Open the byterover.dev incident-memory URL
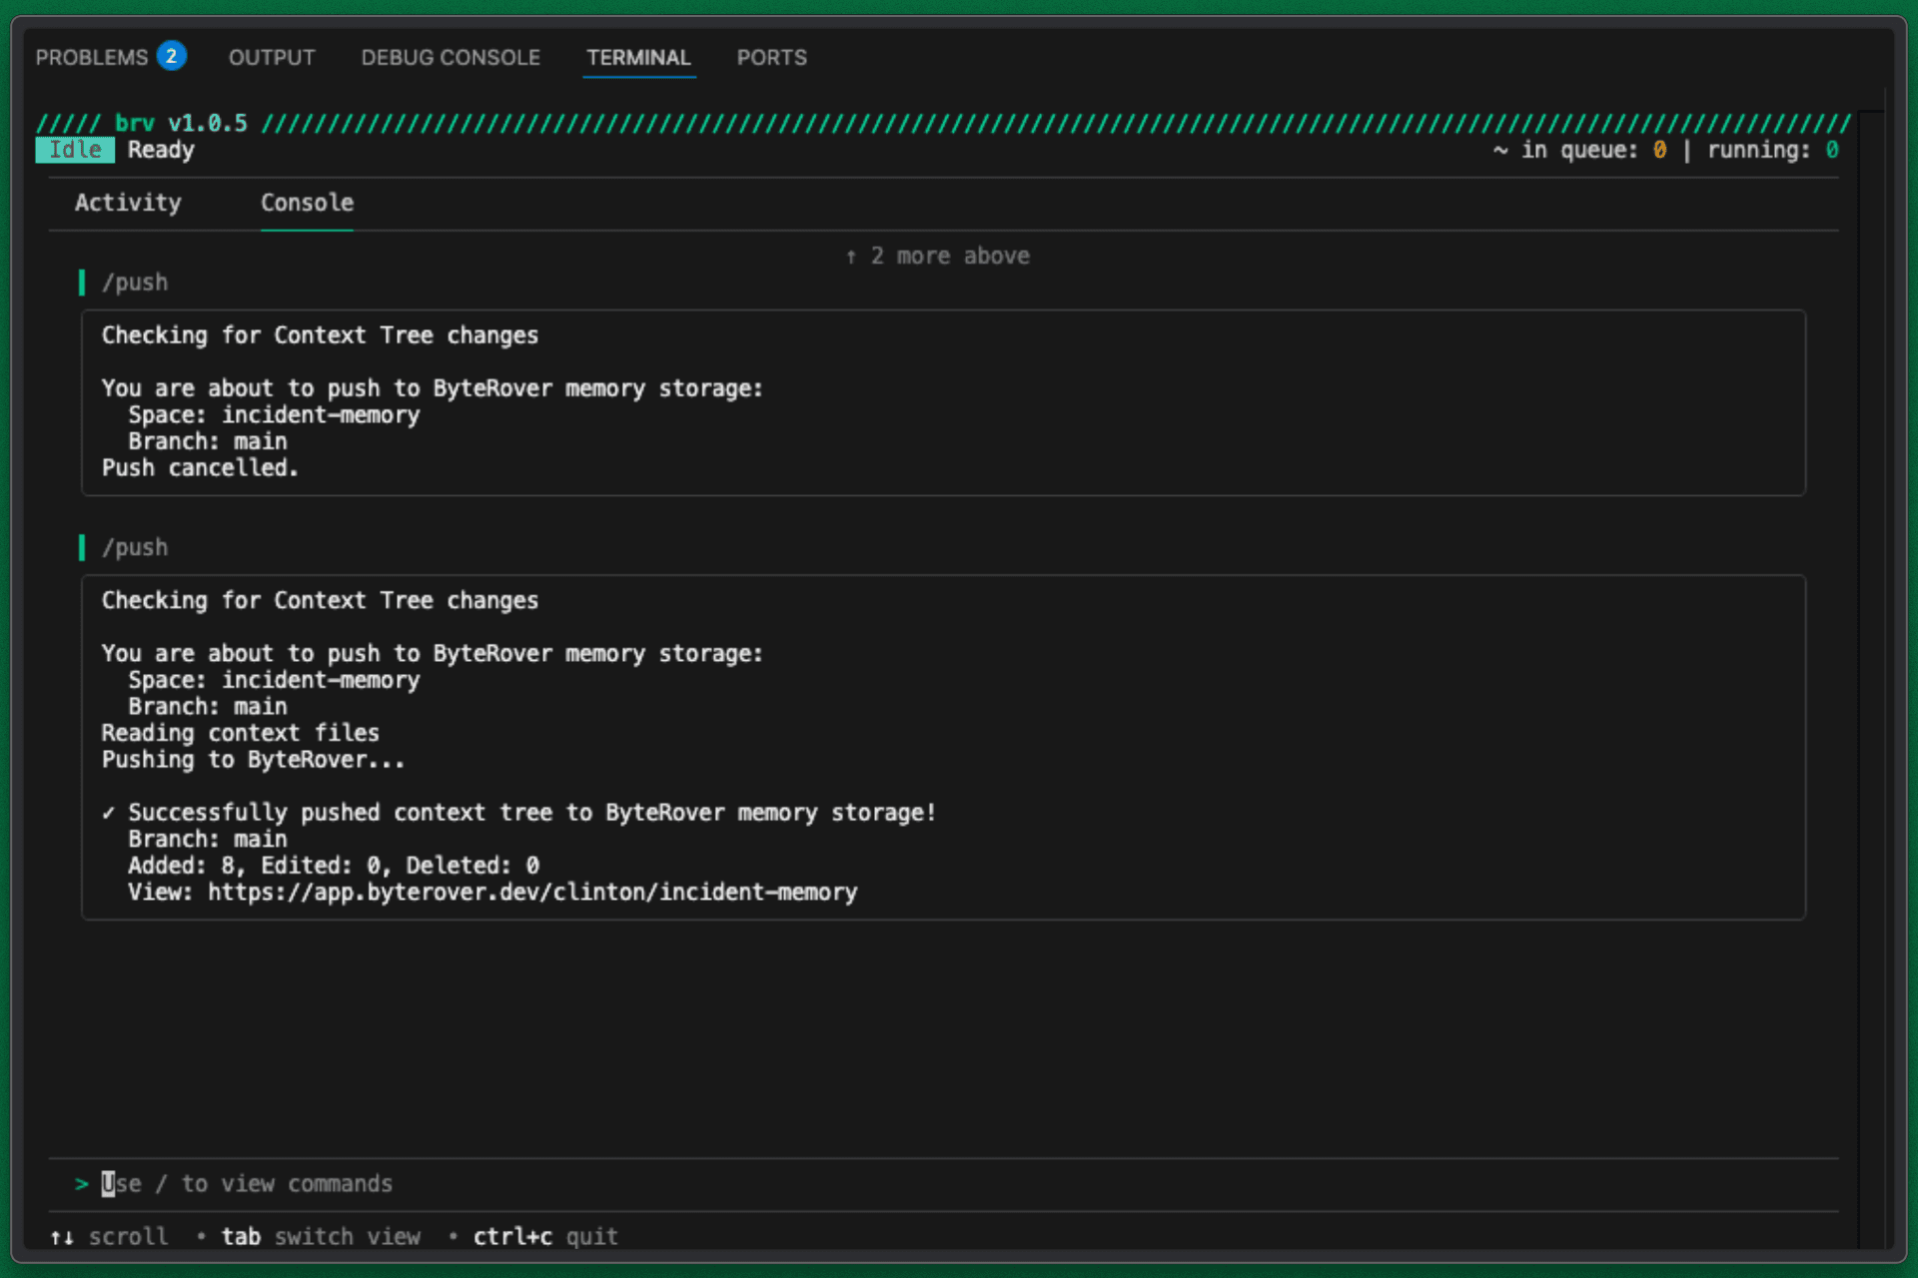 click(x=531, y=893)
